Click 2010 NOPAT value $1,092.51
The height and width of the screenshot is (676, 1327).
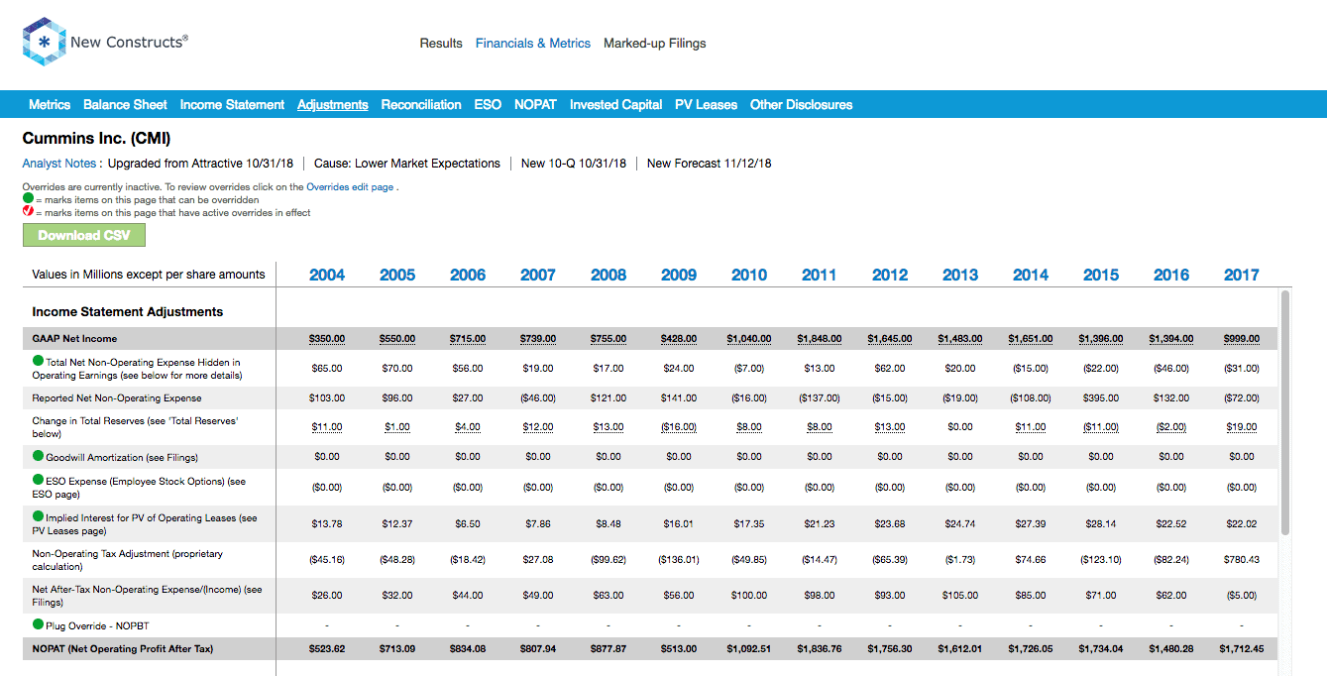[x=749, y=649]
